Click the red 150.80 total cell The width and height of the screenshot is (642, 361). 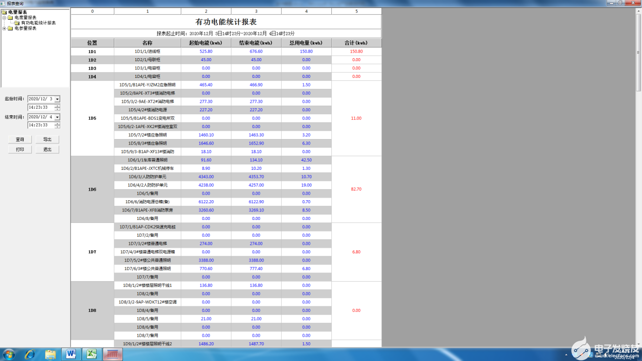[356, 52]
